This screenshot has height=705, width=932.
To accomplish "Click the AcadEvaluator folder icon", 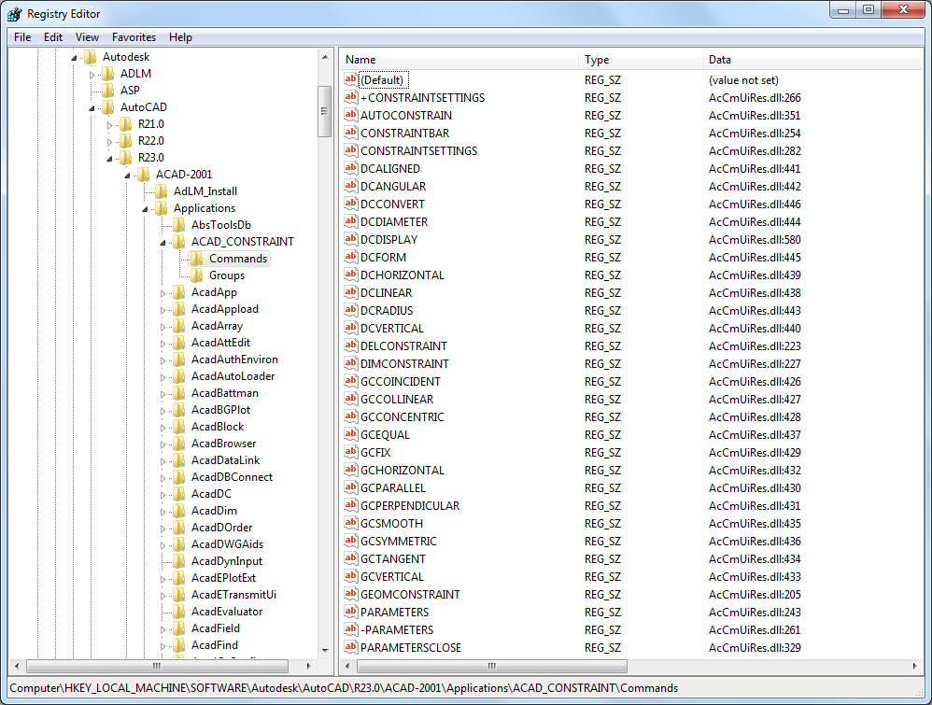I will coord(179,611).
